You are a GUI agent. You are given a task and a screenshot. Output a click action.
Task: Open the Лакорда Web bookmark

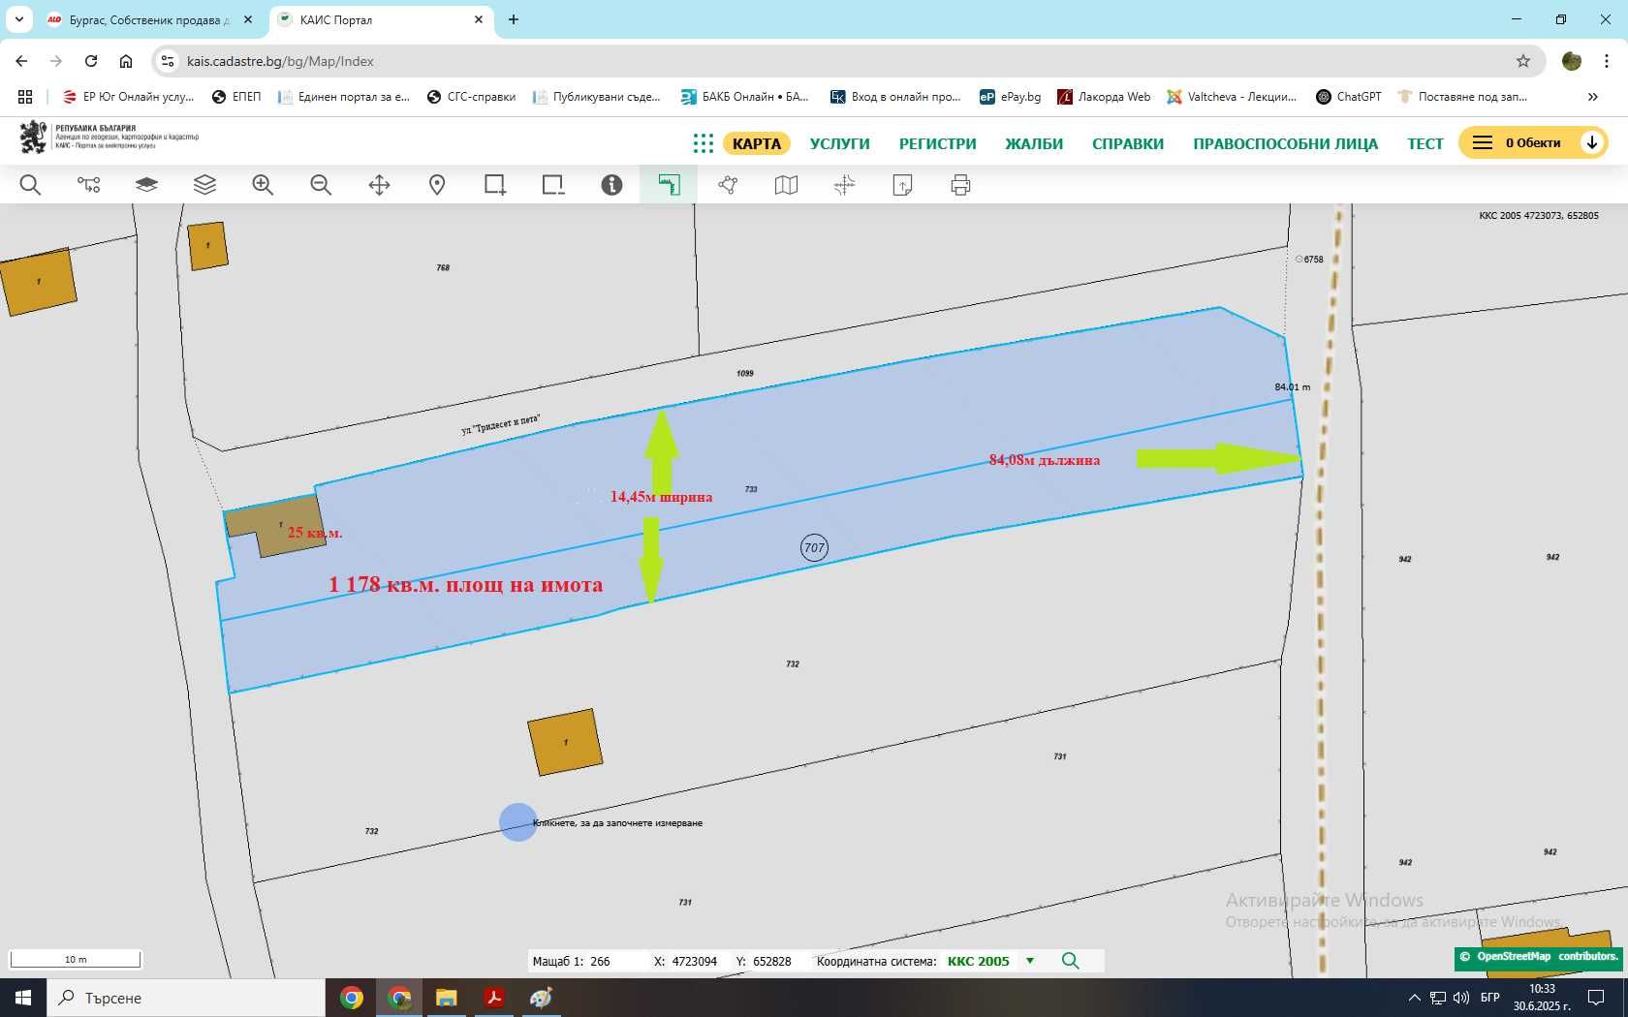(1104, 97)
